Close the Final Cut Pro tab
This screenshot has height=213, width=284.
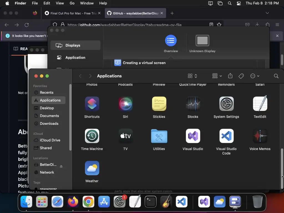(99, 13)
